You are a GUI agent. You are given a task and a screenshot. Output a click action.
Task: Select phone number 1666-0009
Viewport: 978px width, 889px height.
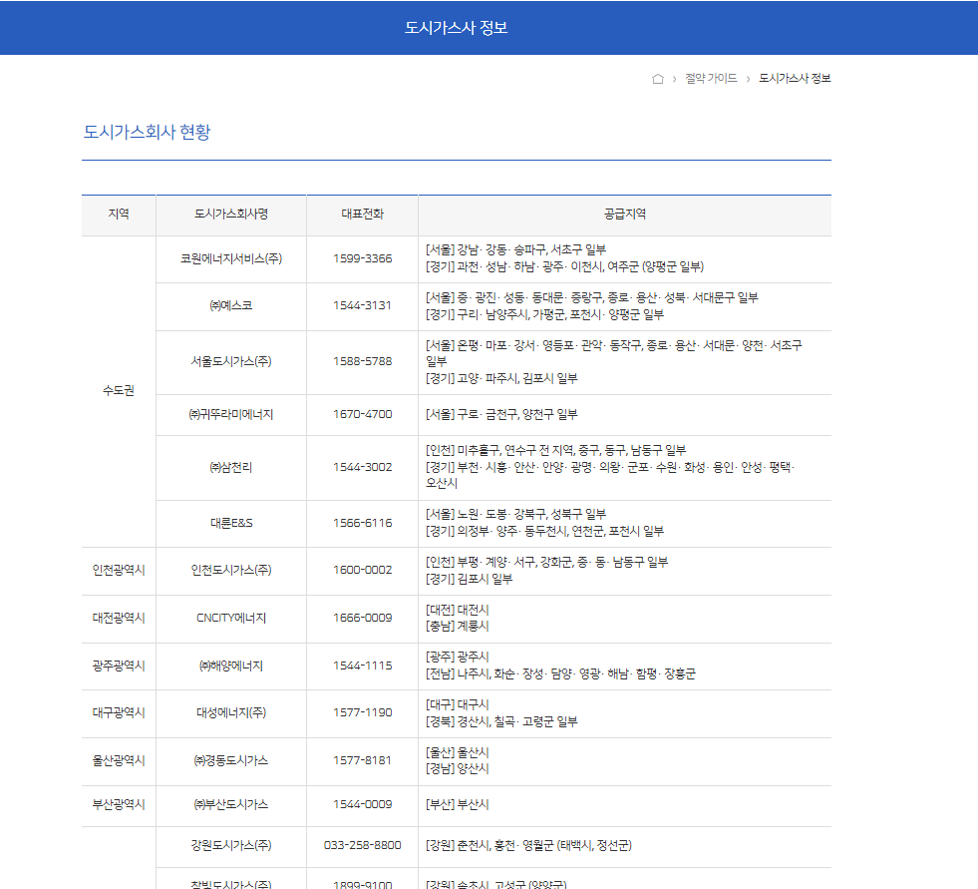362,618
